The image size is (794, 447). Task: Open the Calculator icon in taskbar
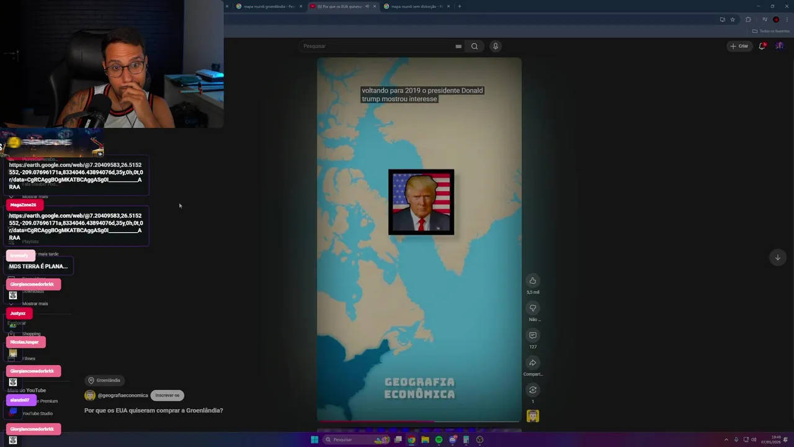[x=466, y=440]
